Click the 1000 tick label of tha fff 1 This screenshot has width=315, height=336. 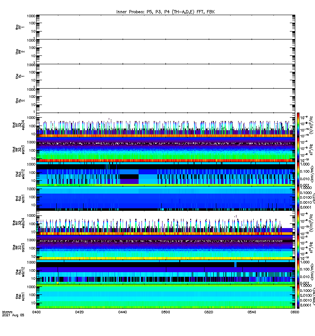(31, 16)
